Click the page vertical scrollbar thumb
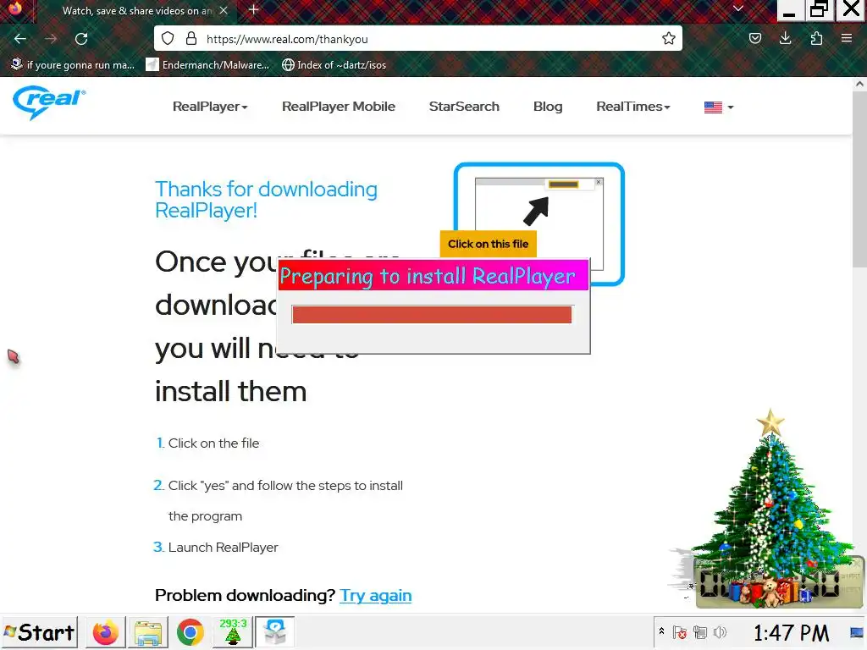Image resolution: width=867 pixels, height=650 pixels. pyautogui.click(x=859, y=181)
